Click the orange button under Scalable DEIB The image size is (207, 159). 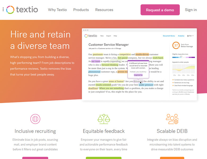click(x=172, y=158)
